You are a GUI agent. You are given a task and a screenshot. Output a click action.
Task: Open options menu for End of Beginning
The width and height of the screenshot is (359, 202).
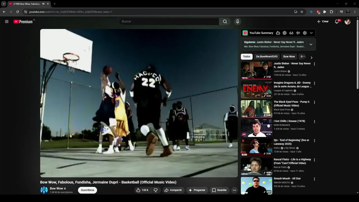pos(314,141)
